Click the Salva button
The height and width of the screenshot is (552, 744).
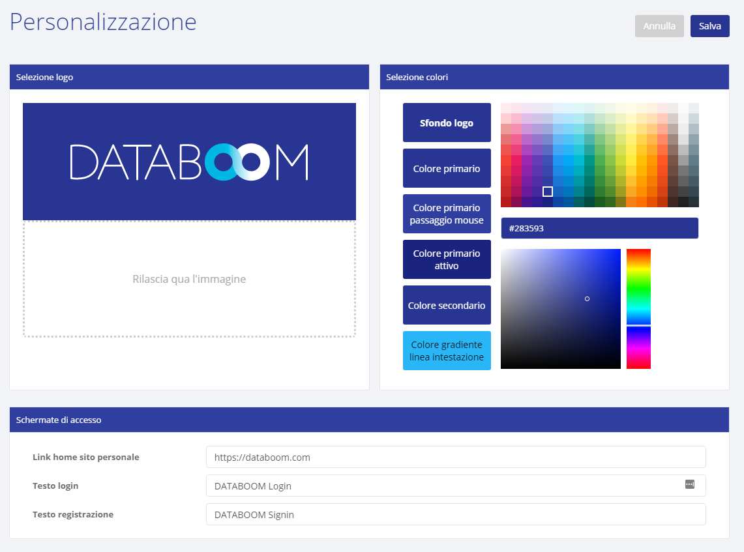point(709,26)
